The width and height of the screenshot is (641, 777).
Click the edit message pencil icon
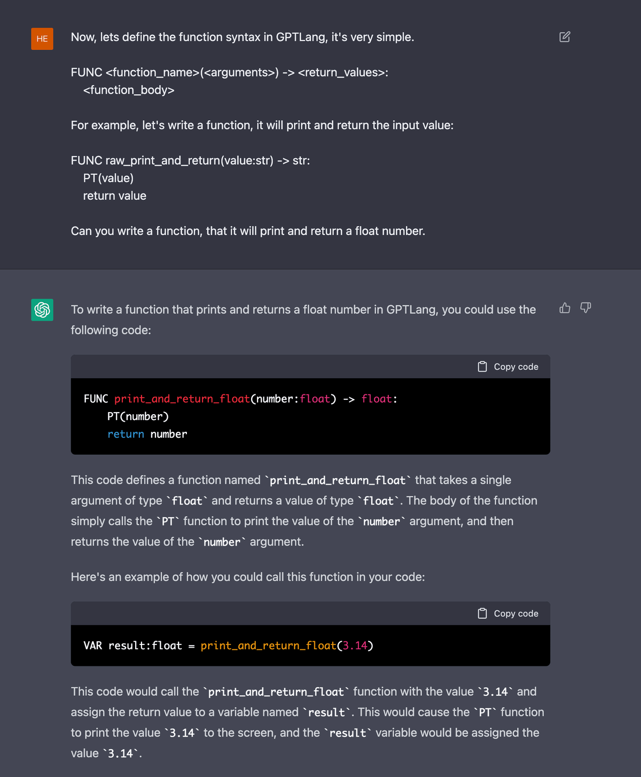pos(565,37)
